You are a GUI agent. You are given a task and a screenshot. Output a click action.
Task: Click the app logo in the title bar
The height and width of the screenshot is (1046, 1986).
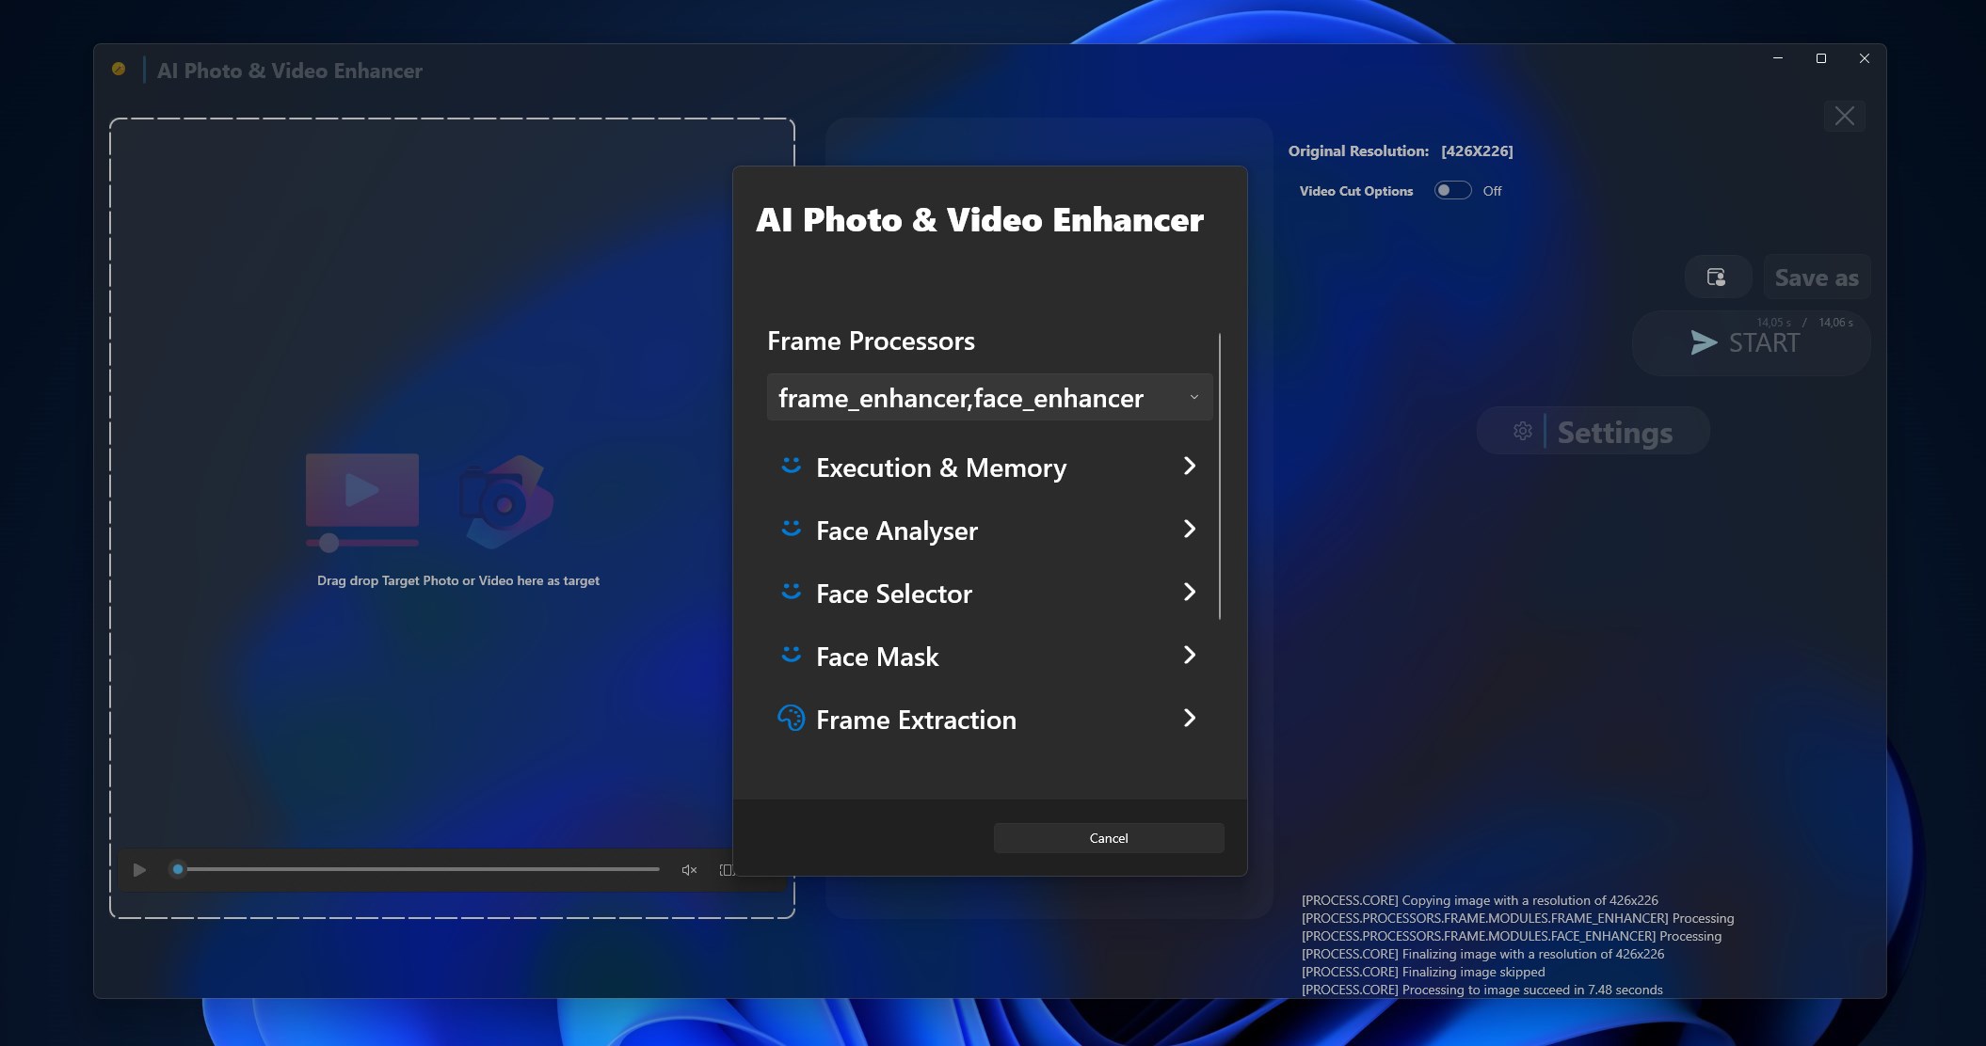coord(120,70)
